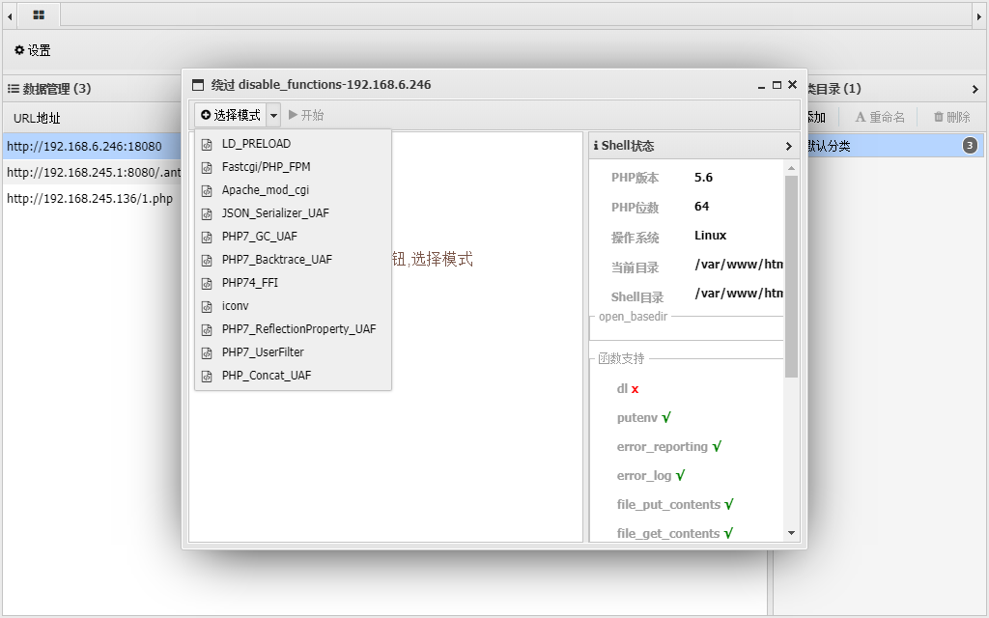The height and width of the screenshot is (618, 989).
Task: Click the LD_PRELOAD file icon
Action: [x=207, y=144]
